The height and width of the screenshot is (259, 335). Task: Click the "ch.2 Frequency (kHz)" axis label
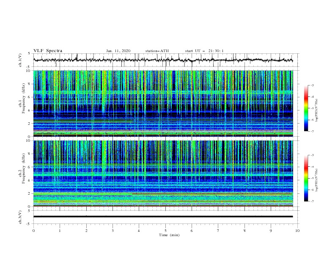point(22,168)
